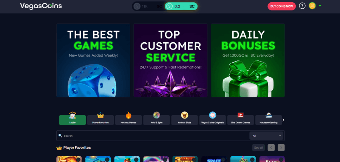Click the user avatar coin icon
The width and height of the screenshot is (340, 162).
pyautogui.click(x=312, y=6)
